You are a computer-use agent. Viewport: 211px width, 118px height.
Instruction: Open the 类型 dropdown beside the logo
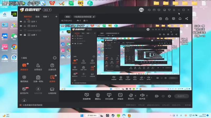point(47,10)
